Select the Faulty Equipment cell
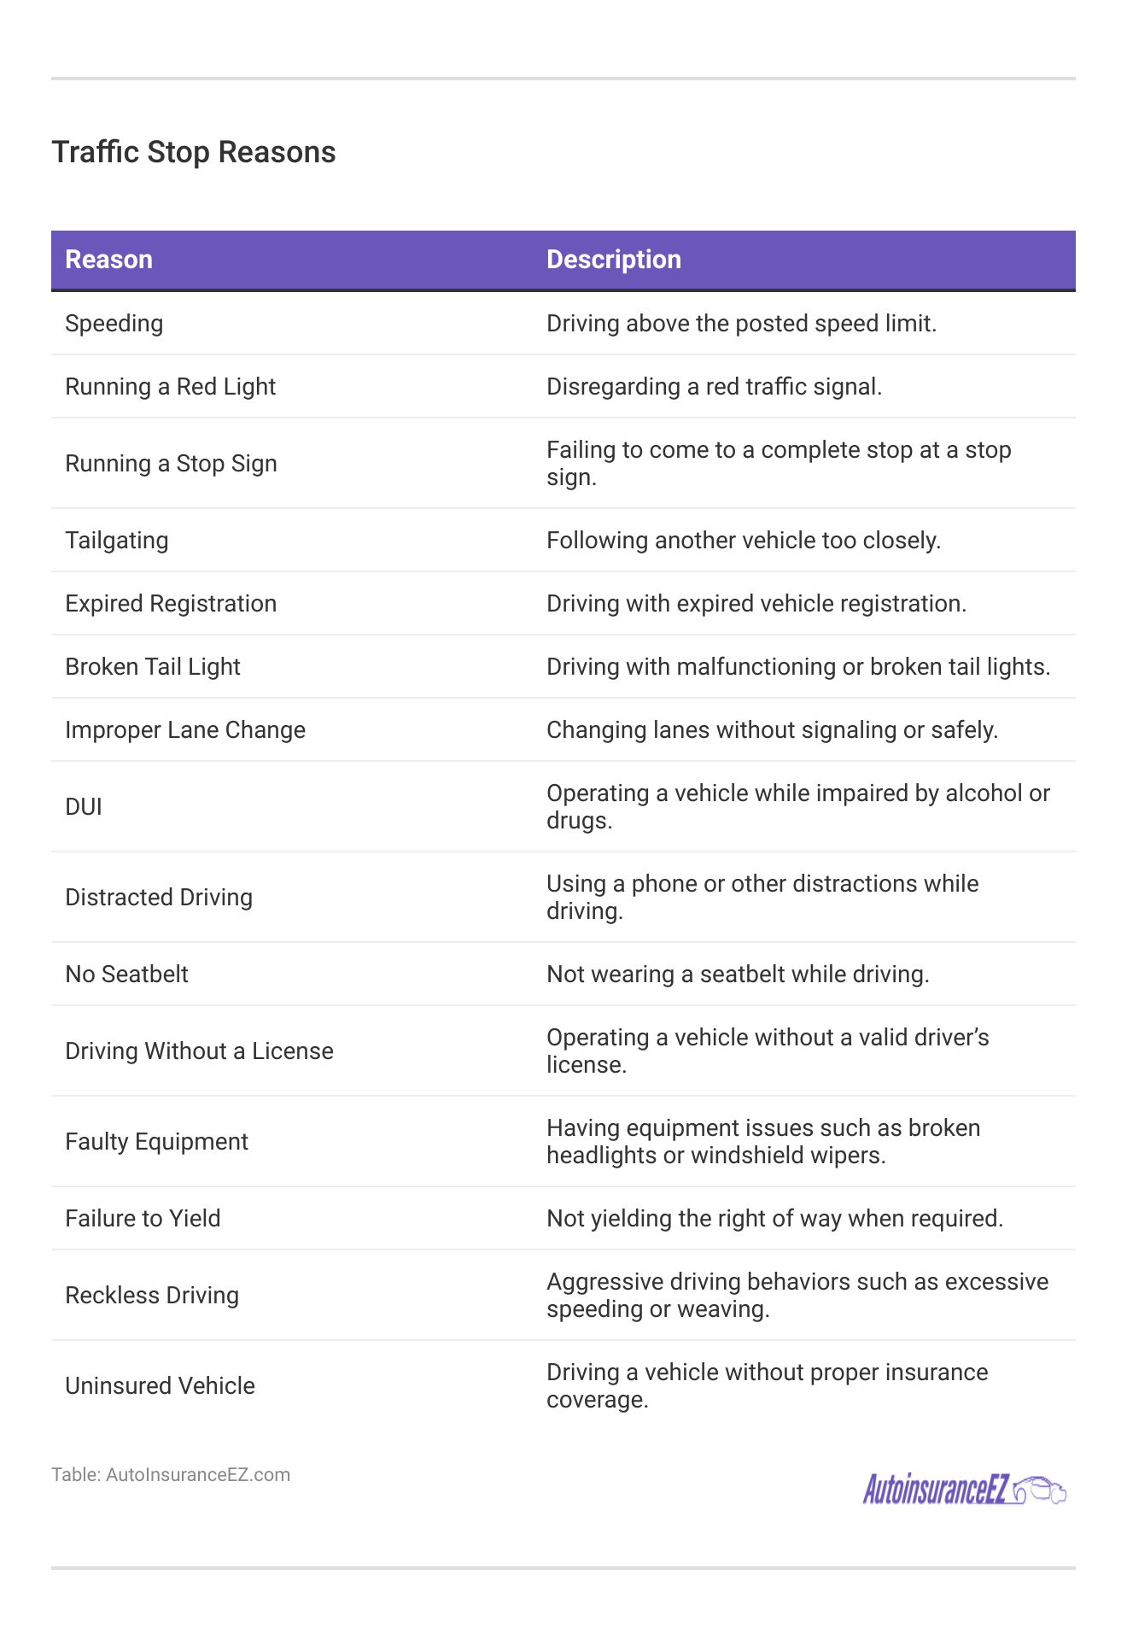This screenshot has height=1633, width=1127. click(157, 1142)
